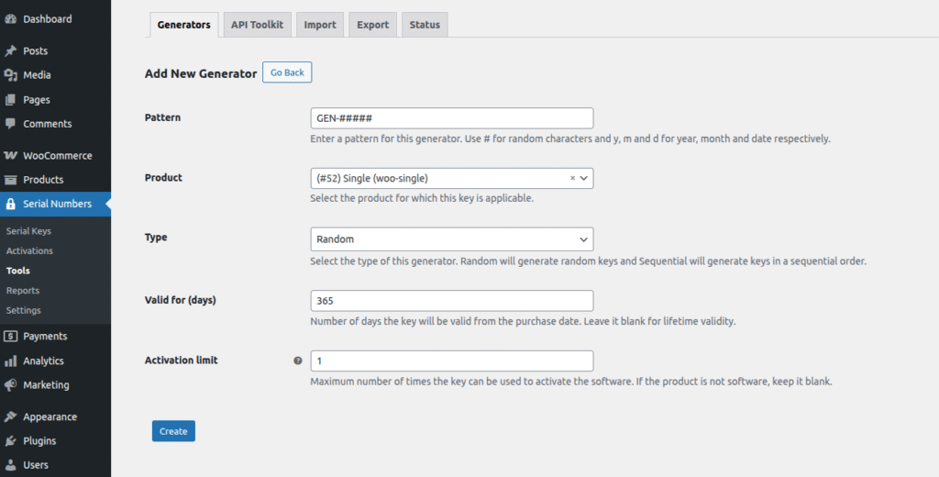Image resolution: width=939 pixels, height=477 pixels.
Task: Click the Comments speech bubble icon
Action: click(11, 124)
